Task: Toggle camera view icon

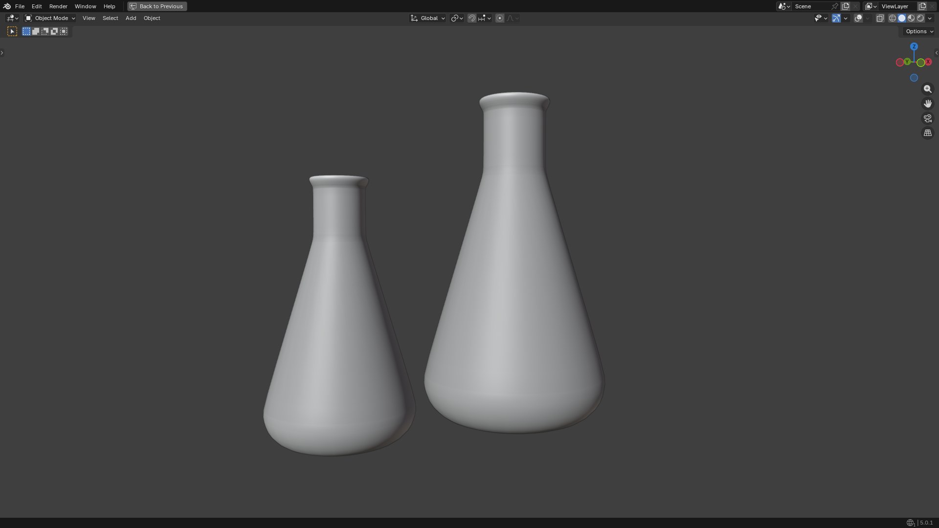Action: click(928, 118)
